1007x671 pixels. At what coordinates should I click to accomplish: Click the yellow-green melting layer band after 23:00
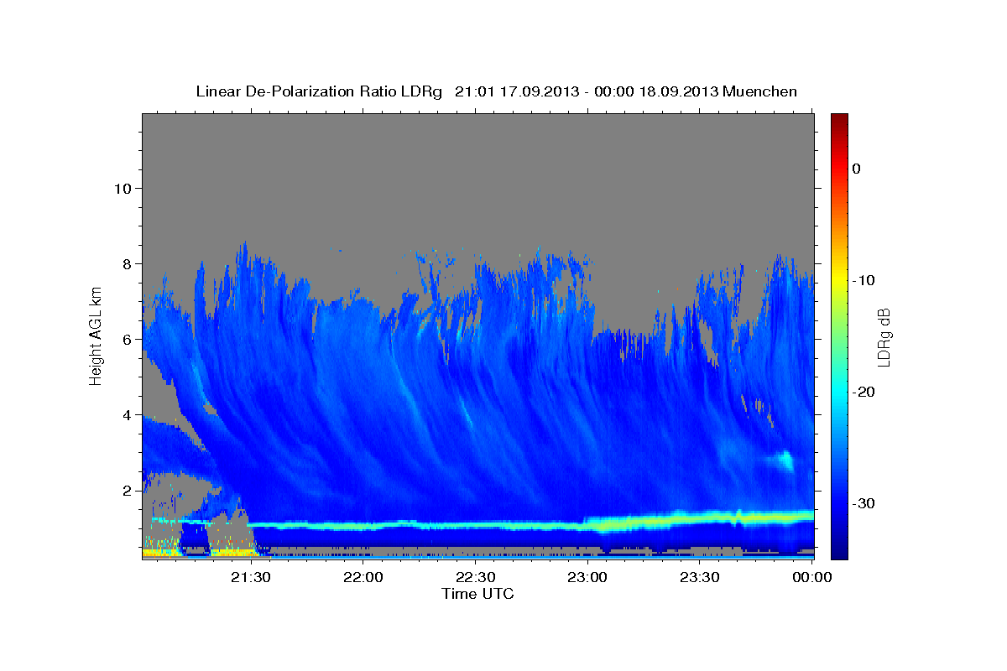701,520
